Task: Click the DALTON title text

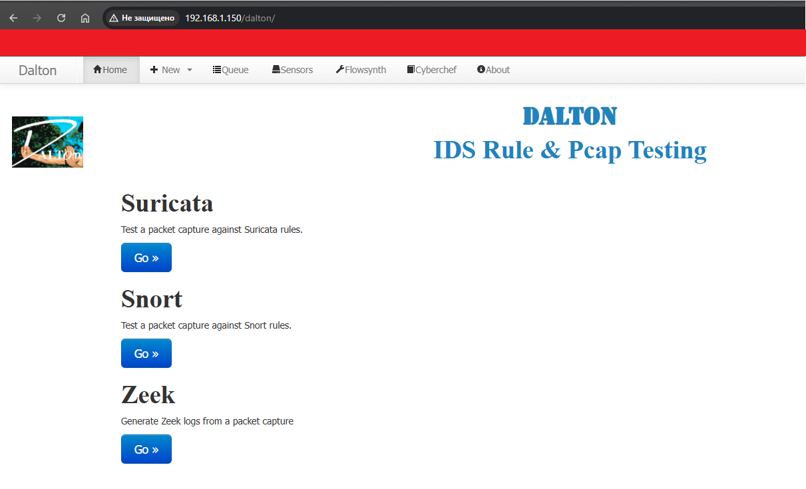Action: pyautogui.click(x=570, y=116)
